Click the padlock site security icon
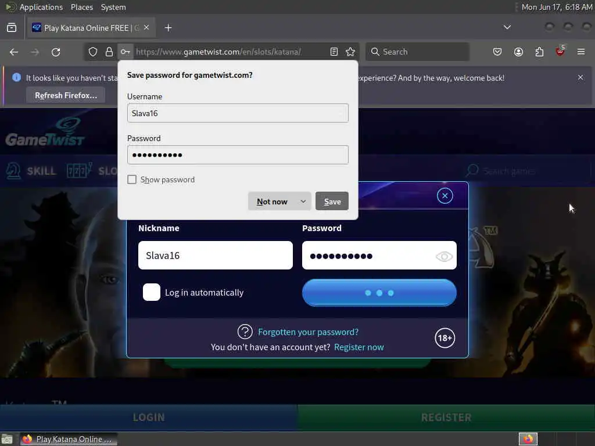The width and height of the screenshot is (595, 446). click(x=109, y=52)
